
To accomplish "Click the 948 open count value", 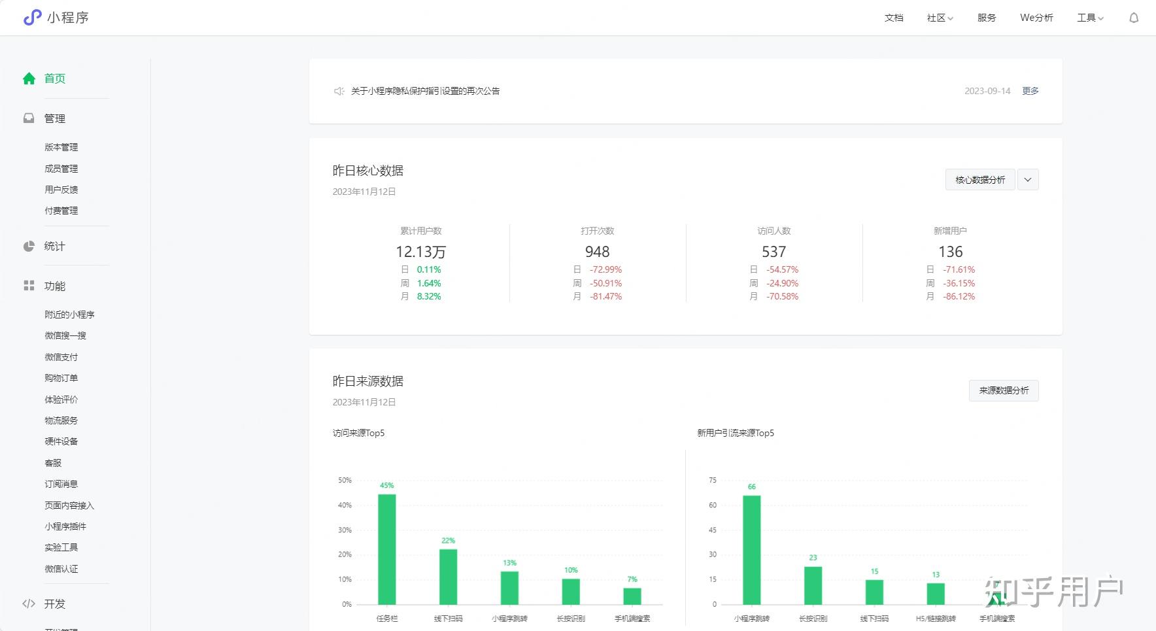I will click(x=597, y=252).
